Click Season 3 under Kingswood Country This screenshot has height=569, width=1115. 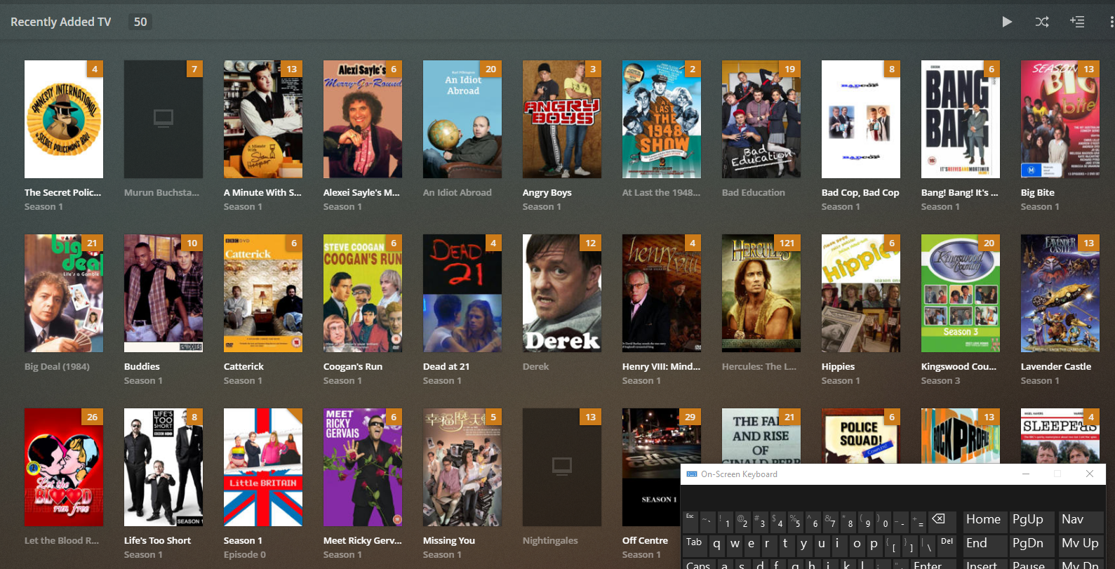point(940,381)
